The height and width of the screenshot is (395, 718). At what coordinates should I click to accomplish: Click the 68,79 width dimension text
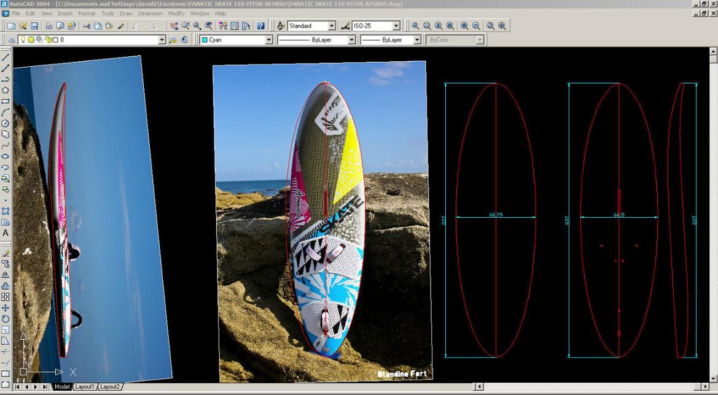coord(496,214)
